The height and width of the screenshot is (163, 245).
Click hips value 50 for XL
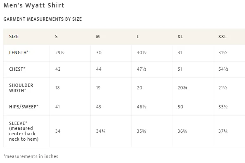pyautogui.click(x=180, y=107)
